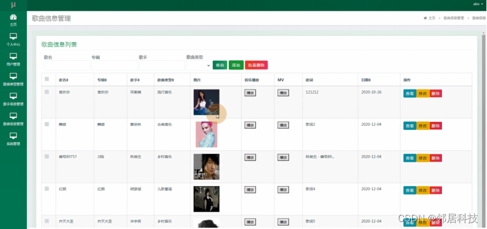Click the 2020-10-26 date cell
Image resolution: width=487 pixels, height=229 pixels.
(372, 93)
